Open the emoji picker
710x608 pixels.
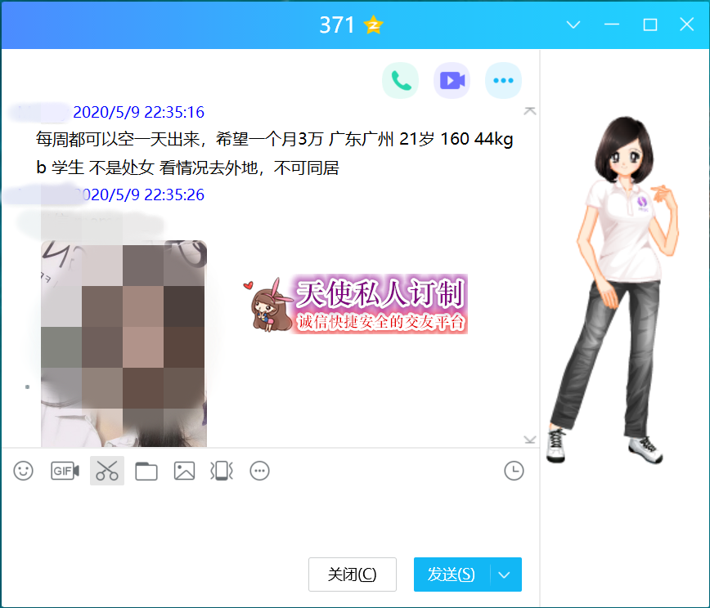(x=22, y=471)
